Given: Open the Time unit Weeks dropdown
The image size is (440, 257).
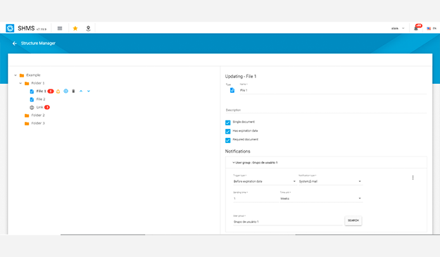Looking at the screenshot, I should coord(321,199).
